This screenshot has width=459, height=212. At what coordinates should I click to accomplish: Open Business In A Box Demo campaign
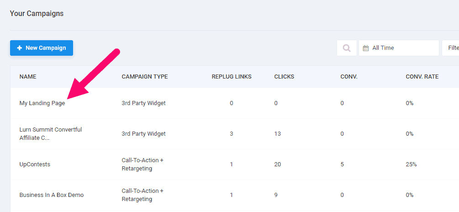coord(52,195)
